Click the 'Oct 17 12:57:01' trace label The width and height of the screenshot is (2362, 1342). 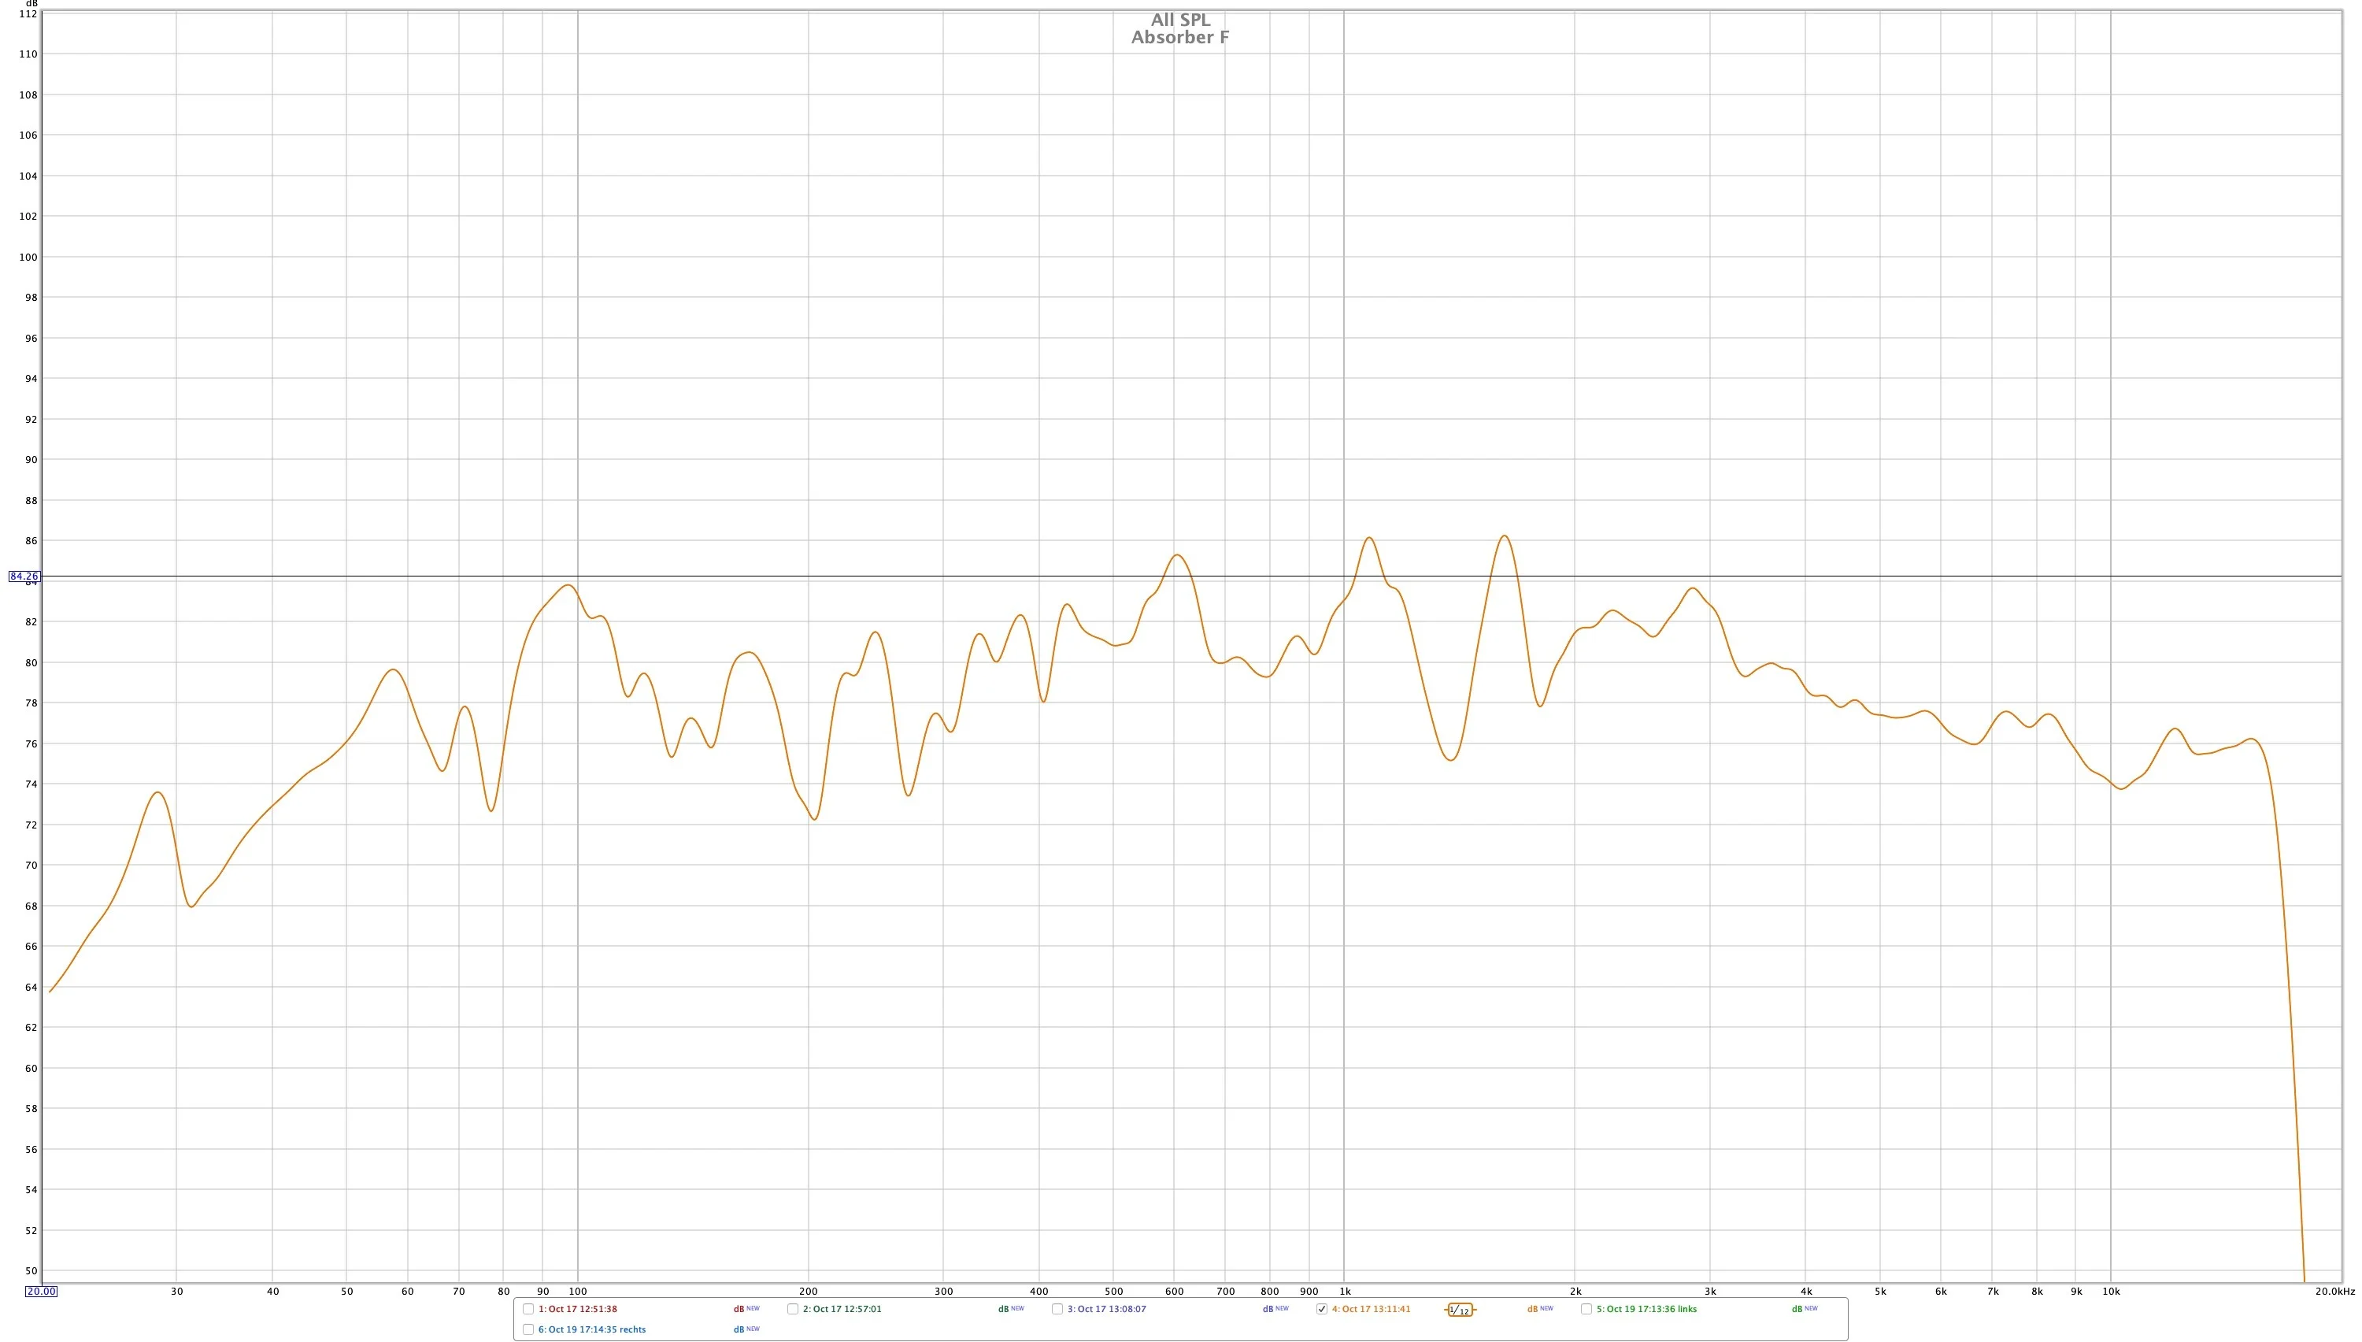point(842,1309)
